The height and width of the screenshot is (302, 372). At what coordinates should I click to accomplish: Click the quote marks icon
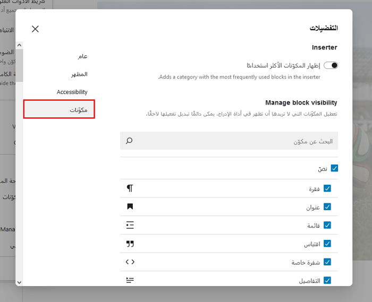coord(130,244)
